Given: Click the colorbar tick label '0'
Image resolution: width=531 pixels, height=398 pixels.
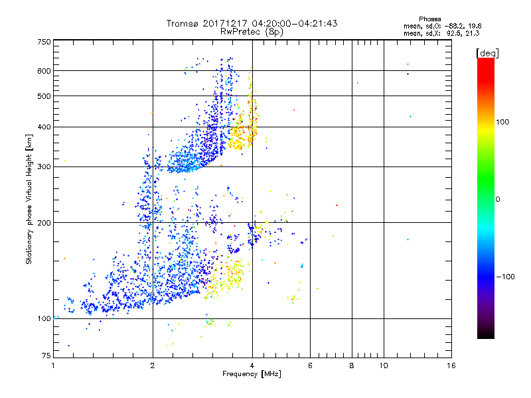Looking at the screenshot, I should (x=497, y=200).
